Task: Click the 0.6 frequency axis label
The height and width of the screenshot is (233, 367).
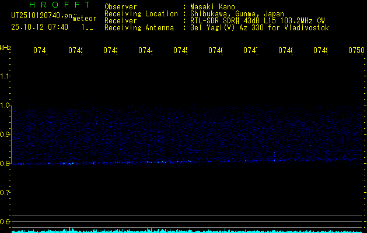Action: tap(6, 222)
